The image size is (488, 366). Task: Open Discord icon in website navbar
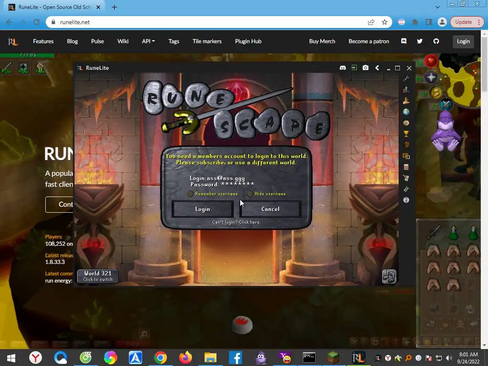pyautogui.click(x=404, y=41)
